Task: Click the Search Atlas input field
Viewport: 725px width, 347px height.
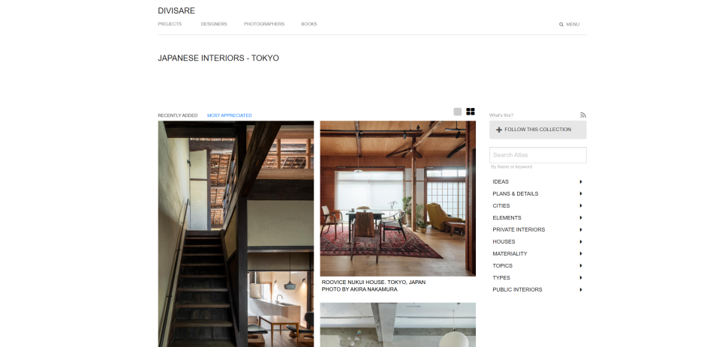Action: click(537, 155)
